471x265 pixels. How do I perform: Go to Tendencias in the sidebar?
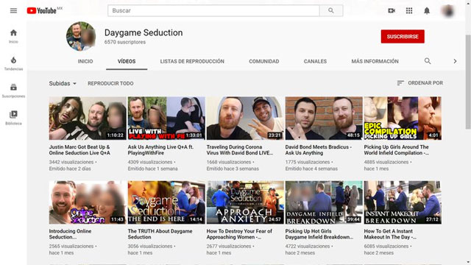tap(13, 64)
